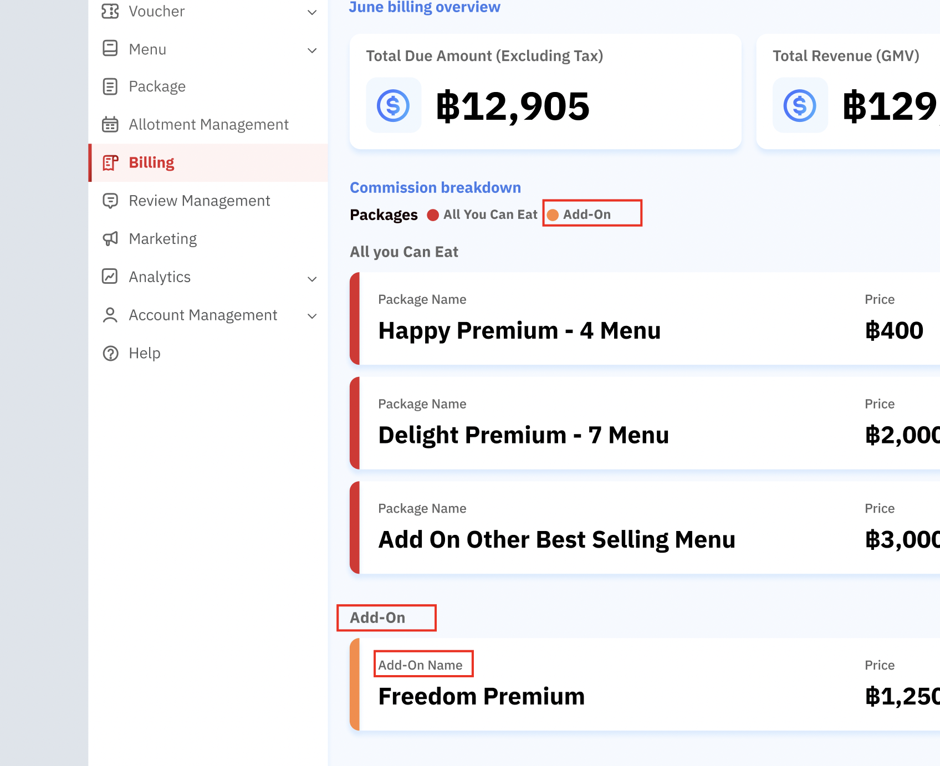Click the Analytics chart icon
940x766 pixels.
pyautogui.click(x=110, y=277)
